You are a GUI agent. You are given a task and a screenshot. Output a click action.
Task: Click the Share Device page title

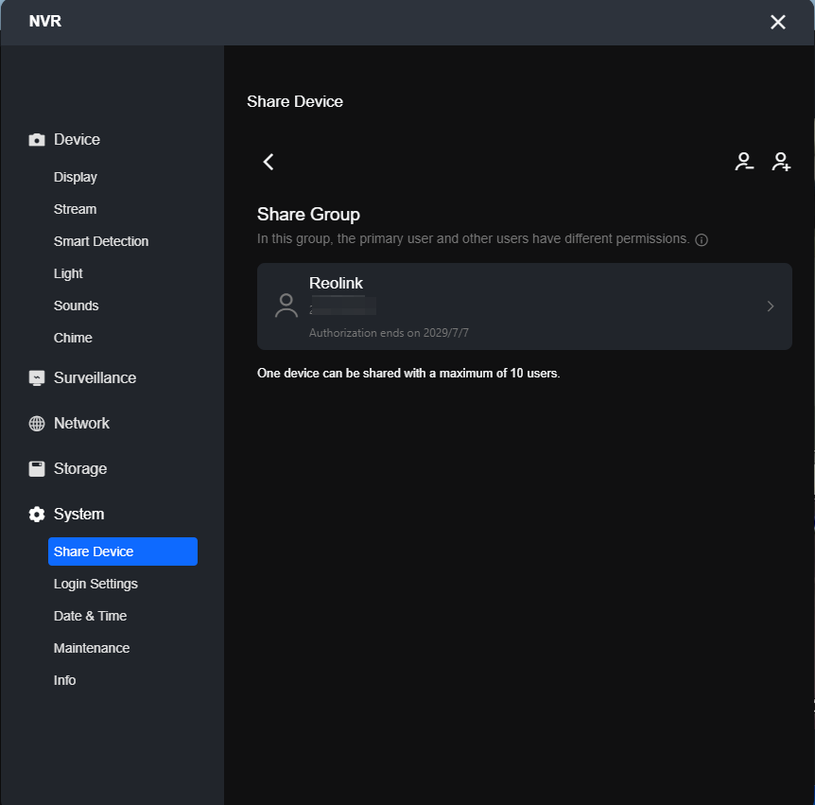[x=295, y=101]
